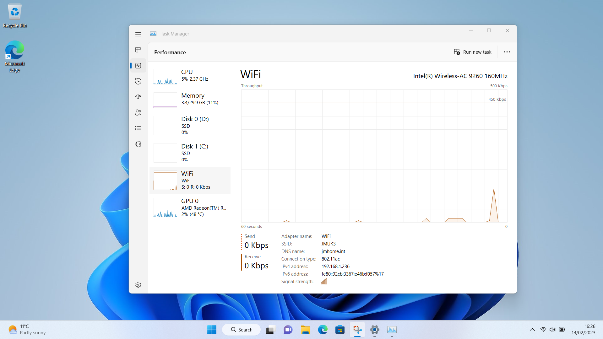Open the Windows Start menu
The image size is (603, 339).
pos(212,330)
